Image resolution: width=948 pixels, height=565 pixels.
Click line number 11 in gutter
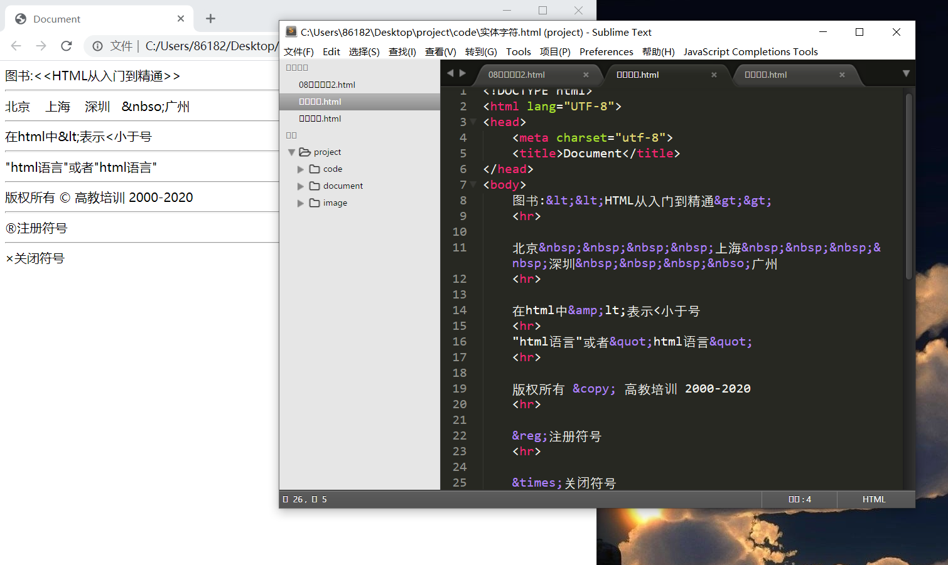[460, 248]
